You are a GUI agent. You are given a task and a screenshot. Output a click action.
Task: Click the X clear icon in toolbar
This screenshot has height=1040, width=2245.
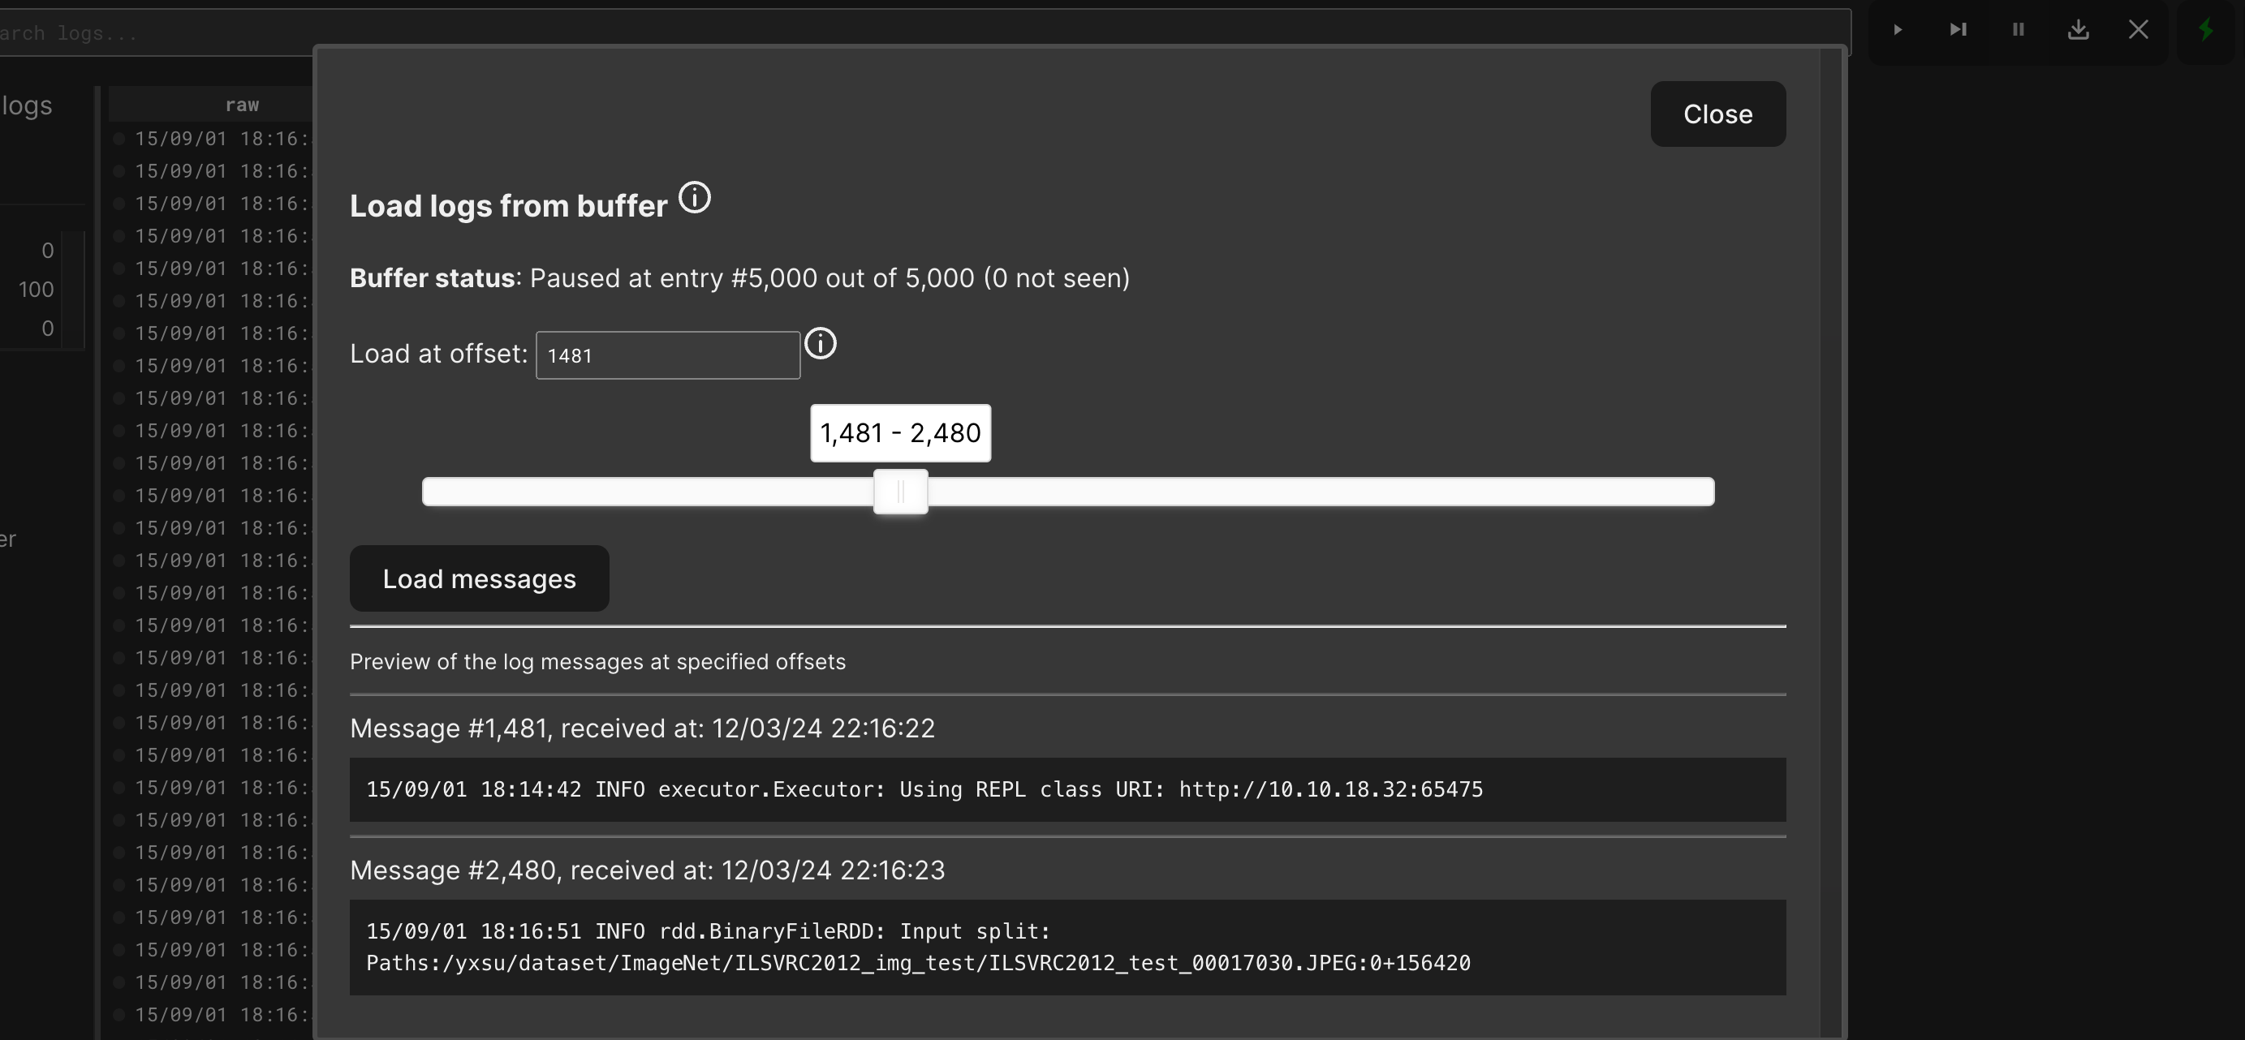(x=2138, y=30)
